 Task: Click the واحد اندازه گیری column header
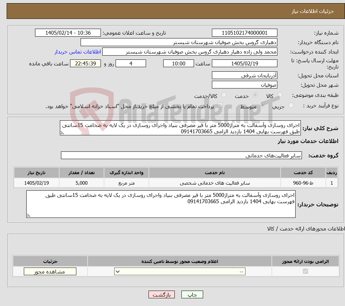click(126, 173)
